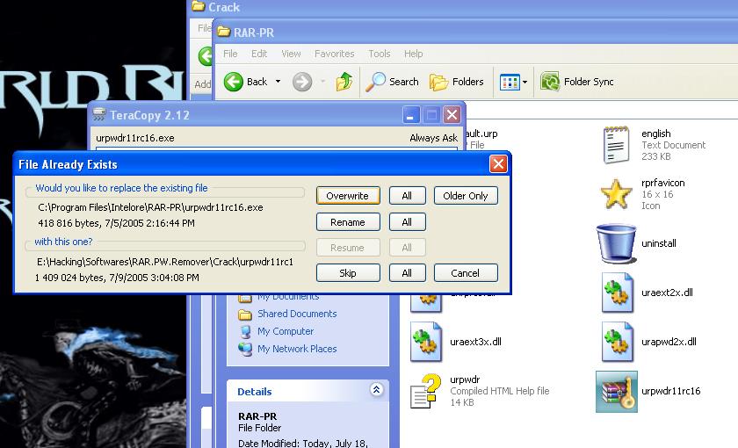Image resolution: width=738 pixels, height=448 pixels.
Task: Click the Rename button
Action: tap(348, 222)
